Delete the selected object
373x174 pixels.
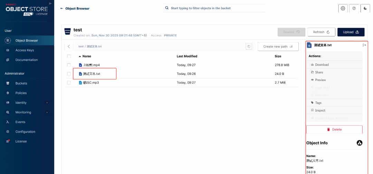(334, 129)
